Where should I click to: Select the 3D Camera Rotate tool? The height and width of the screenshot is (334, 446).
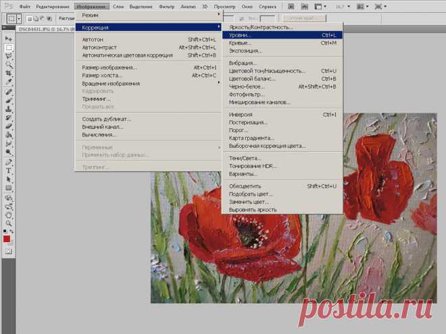[x=9, y=206]
